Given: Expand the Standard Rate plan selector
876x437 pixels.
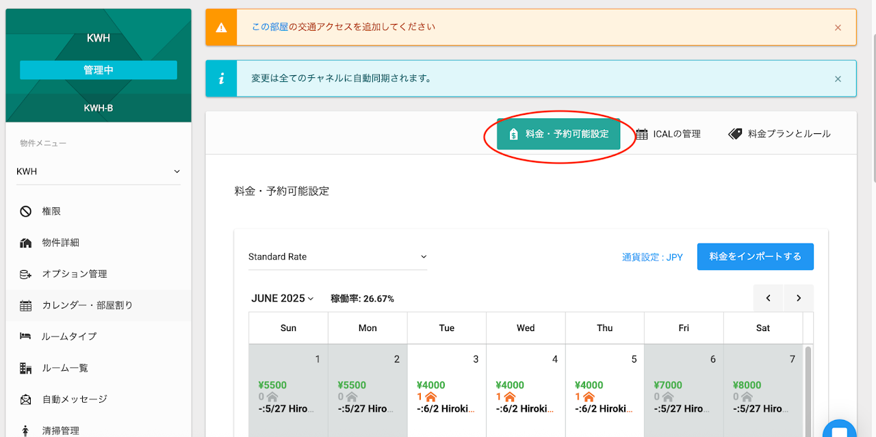Looking at the screenshot, I should [337, 257].
